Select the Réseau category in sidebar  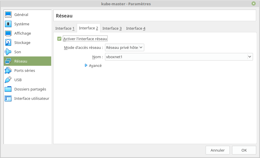tap(27, 61)
